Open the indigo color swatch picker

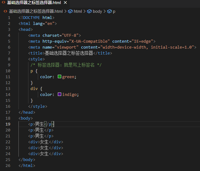59,94
